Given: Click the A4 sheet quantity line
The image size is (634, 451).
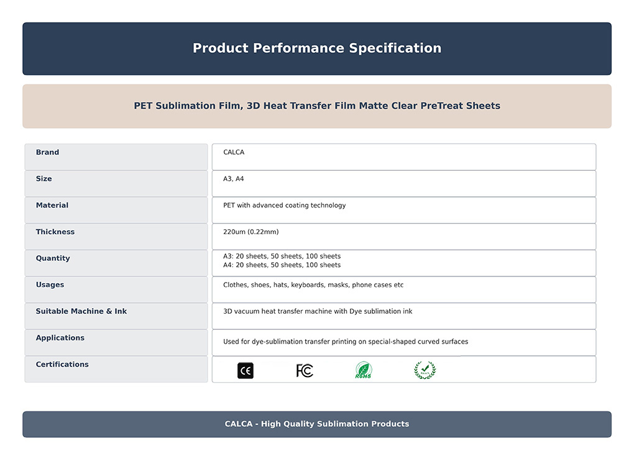Looking at the screenshot, I should (x=282, y=265).
